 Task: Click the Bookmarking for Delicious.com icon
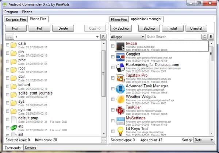click(120, 68)
